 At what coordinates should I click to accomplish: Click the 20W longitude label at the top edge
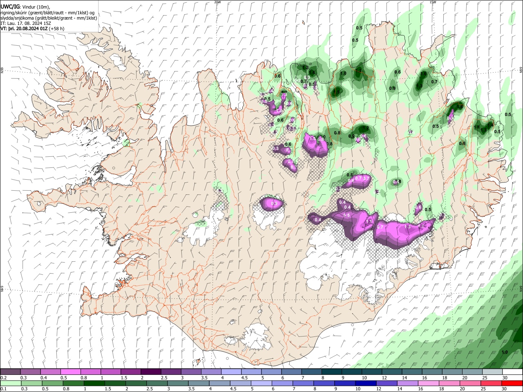[x=217, y=2]
